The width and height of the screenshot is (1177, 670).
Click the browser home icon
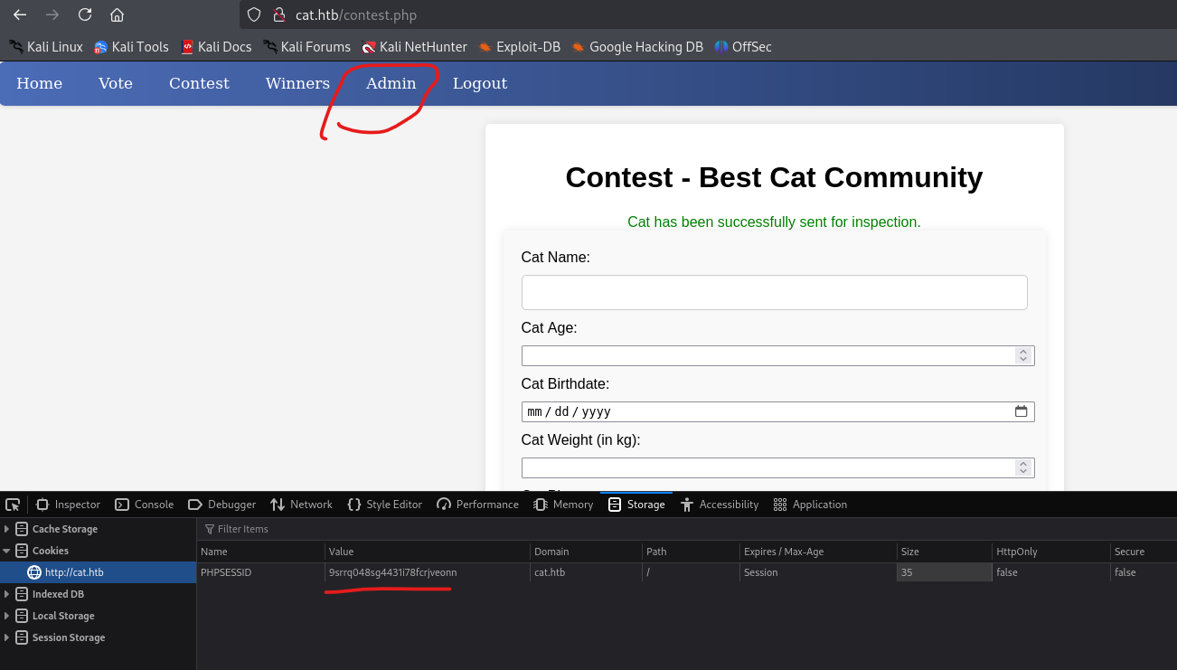click(x=117, y=14)
